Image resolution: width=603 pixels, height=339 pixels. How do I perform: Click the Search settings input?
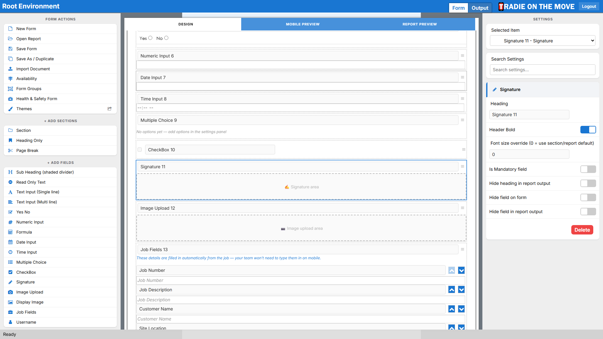[542, 70]
